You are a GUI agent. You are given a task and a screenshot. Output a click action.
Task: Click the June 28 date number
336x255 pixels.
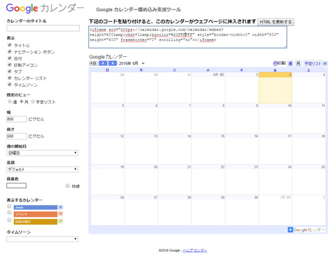point(189,198)
